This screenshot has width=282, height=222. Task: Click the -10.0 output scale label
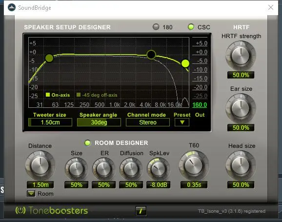(x=201, y=70)
